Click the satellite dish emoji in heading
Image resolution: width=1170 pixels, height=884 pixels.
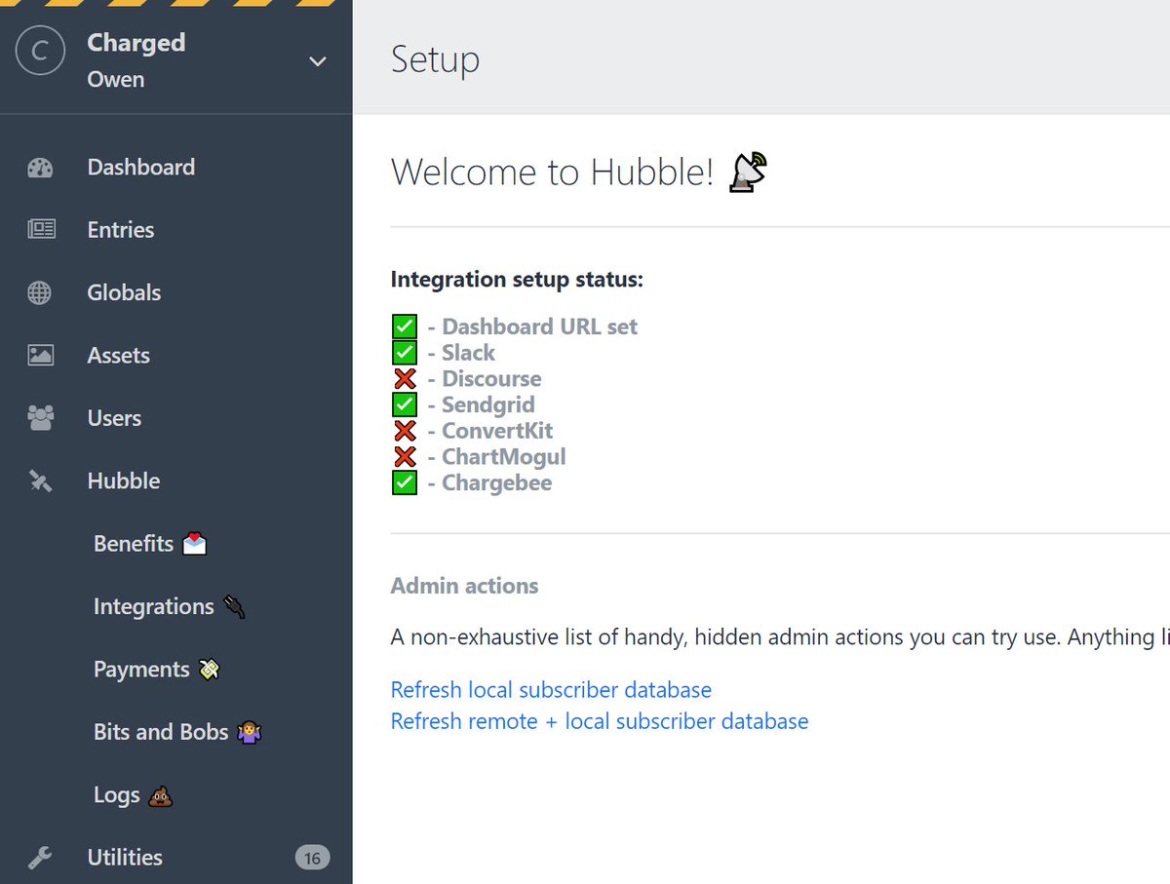(748, 173)
